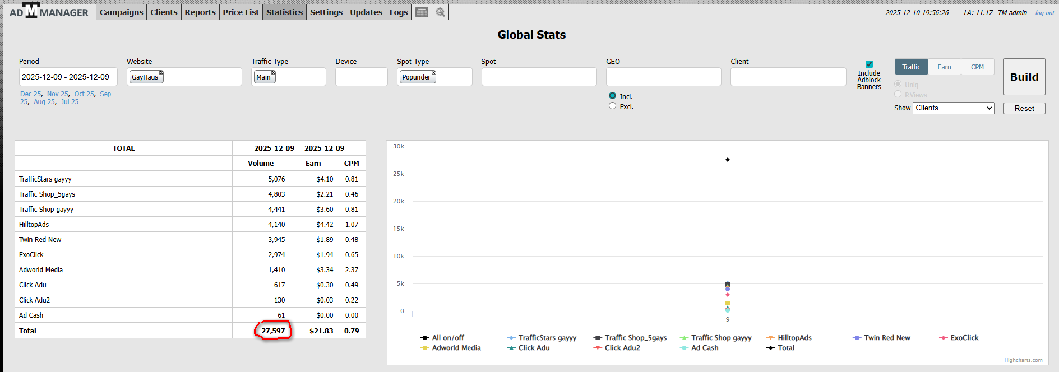Select the Incl. GEO radio button
Screen dimensions: 1059x372
[x=612, y=96]
